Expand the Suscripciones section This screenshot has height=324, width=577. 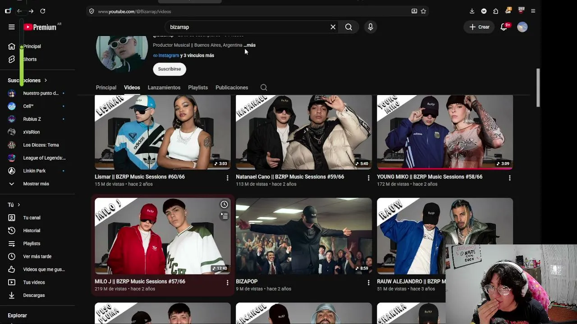[27, 81]
